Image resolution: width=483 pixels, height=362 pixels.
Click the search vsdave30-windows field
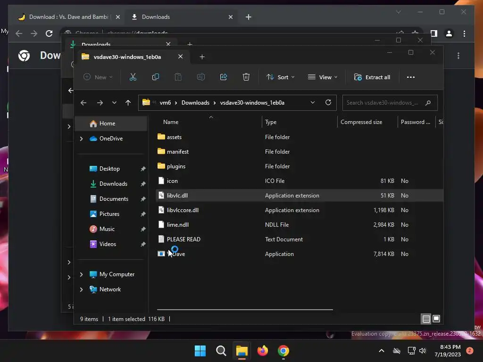pos(390,103)
